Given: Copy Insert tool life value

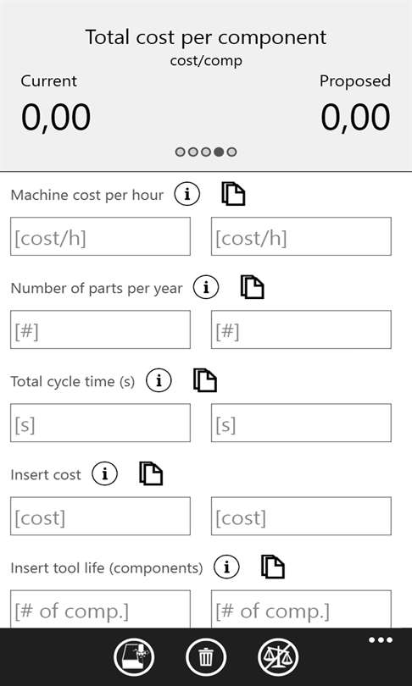Looking at the screenshot, I should 273,567.
